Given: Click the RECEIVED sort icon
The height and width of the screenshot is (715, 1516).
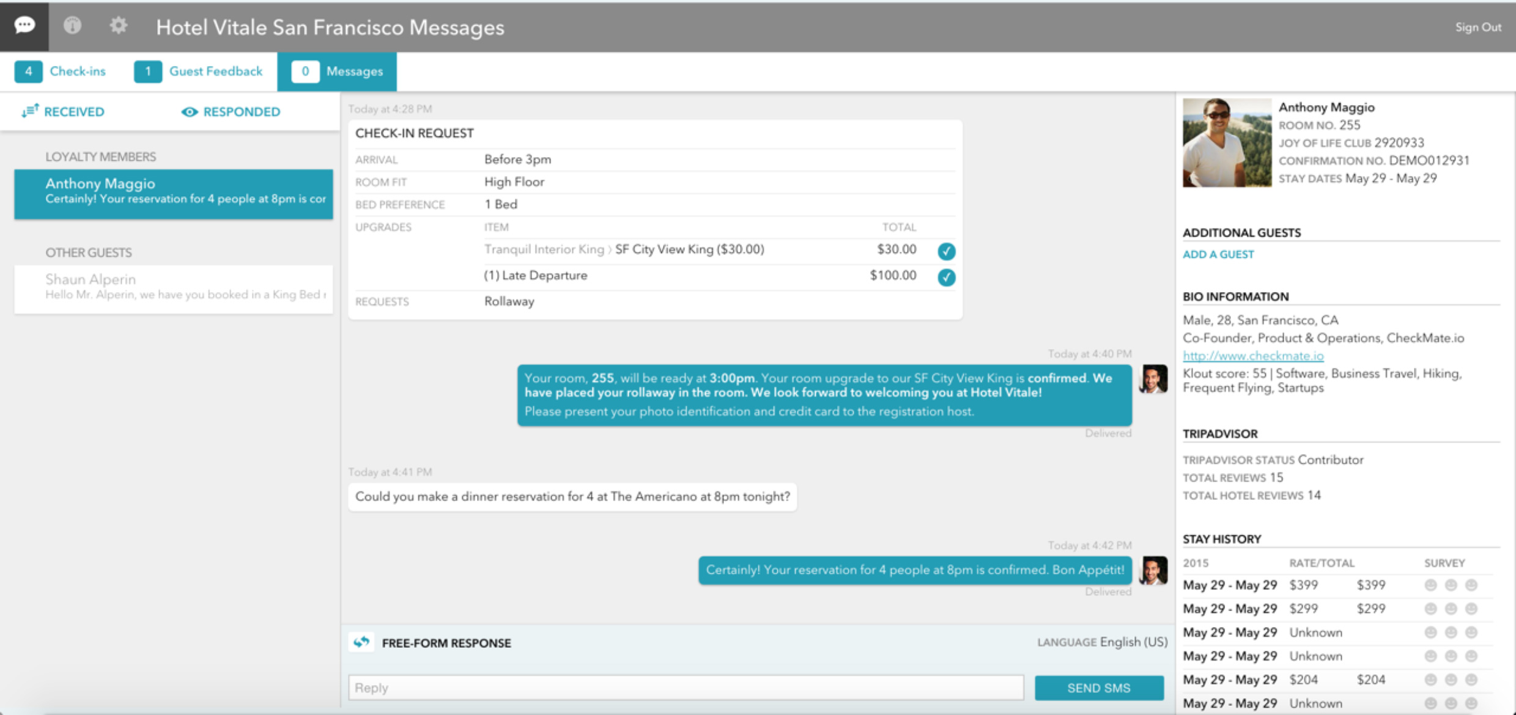Looking at the screenshot, I should [x=30, y=111].
